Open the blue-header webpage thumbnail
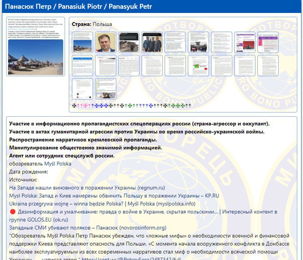The width and height of the screenshot is (303, 260). [x=82, y=66]
